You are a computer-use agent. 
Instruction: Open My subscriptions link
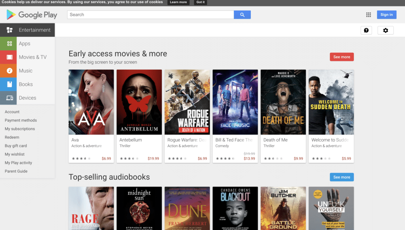[20, 129]
